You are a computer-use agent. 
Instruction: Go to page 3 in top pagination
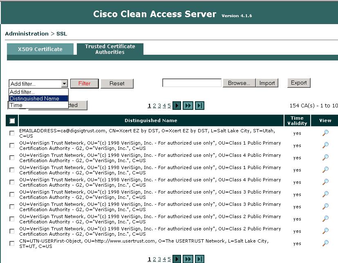[159, 106]
